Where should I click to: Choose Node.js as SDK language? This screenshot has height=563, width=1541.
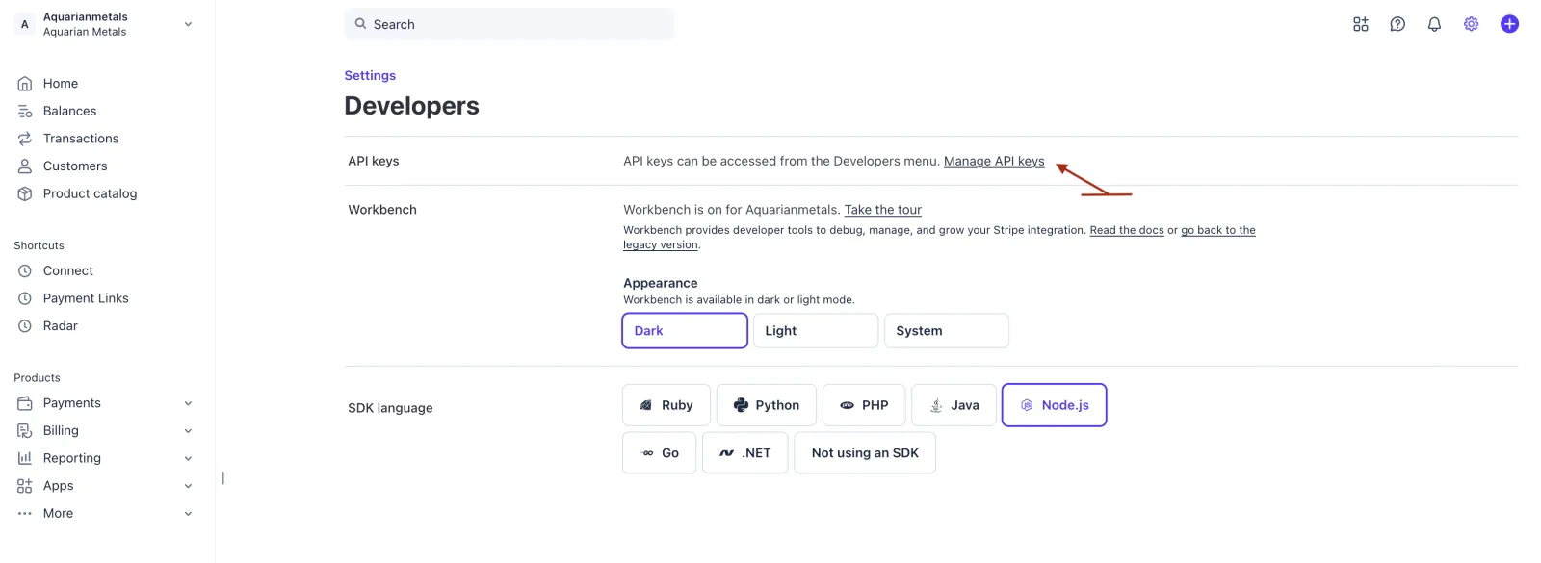(x=1055, y=405)
